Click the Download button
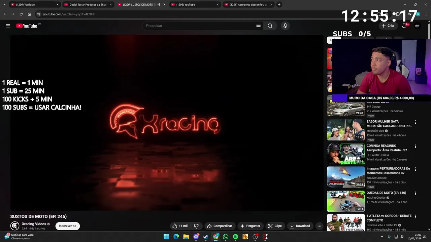 point(300,226)
